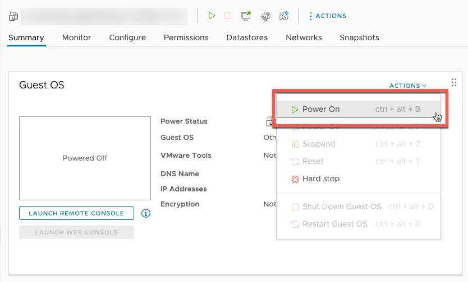
Task: Open the top toolbar Actions menu
Action: click(x=328, y=16)
